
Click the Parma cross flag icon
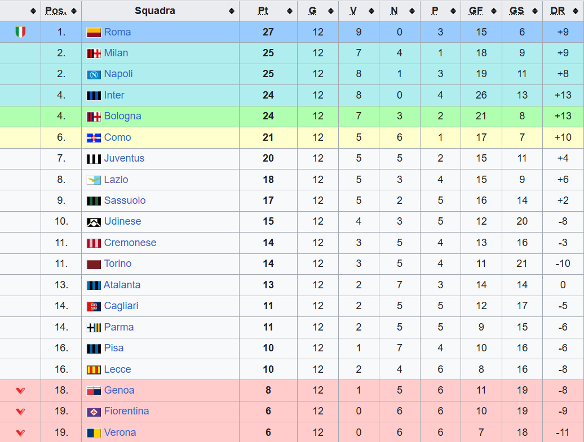point(94,328)
